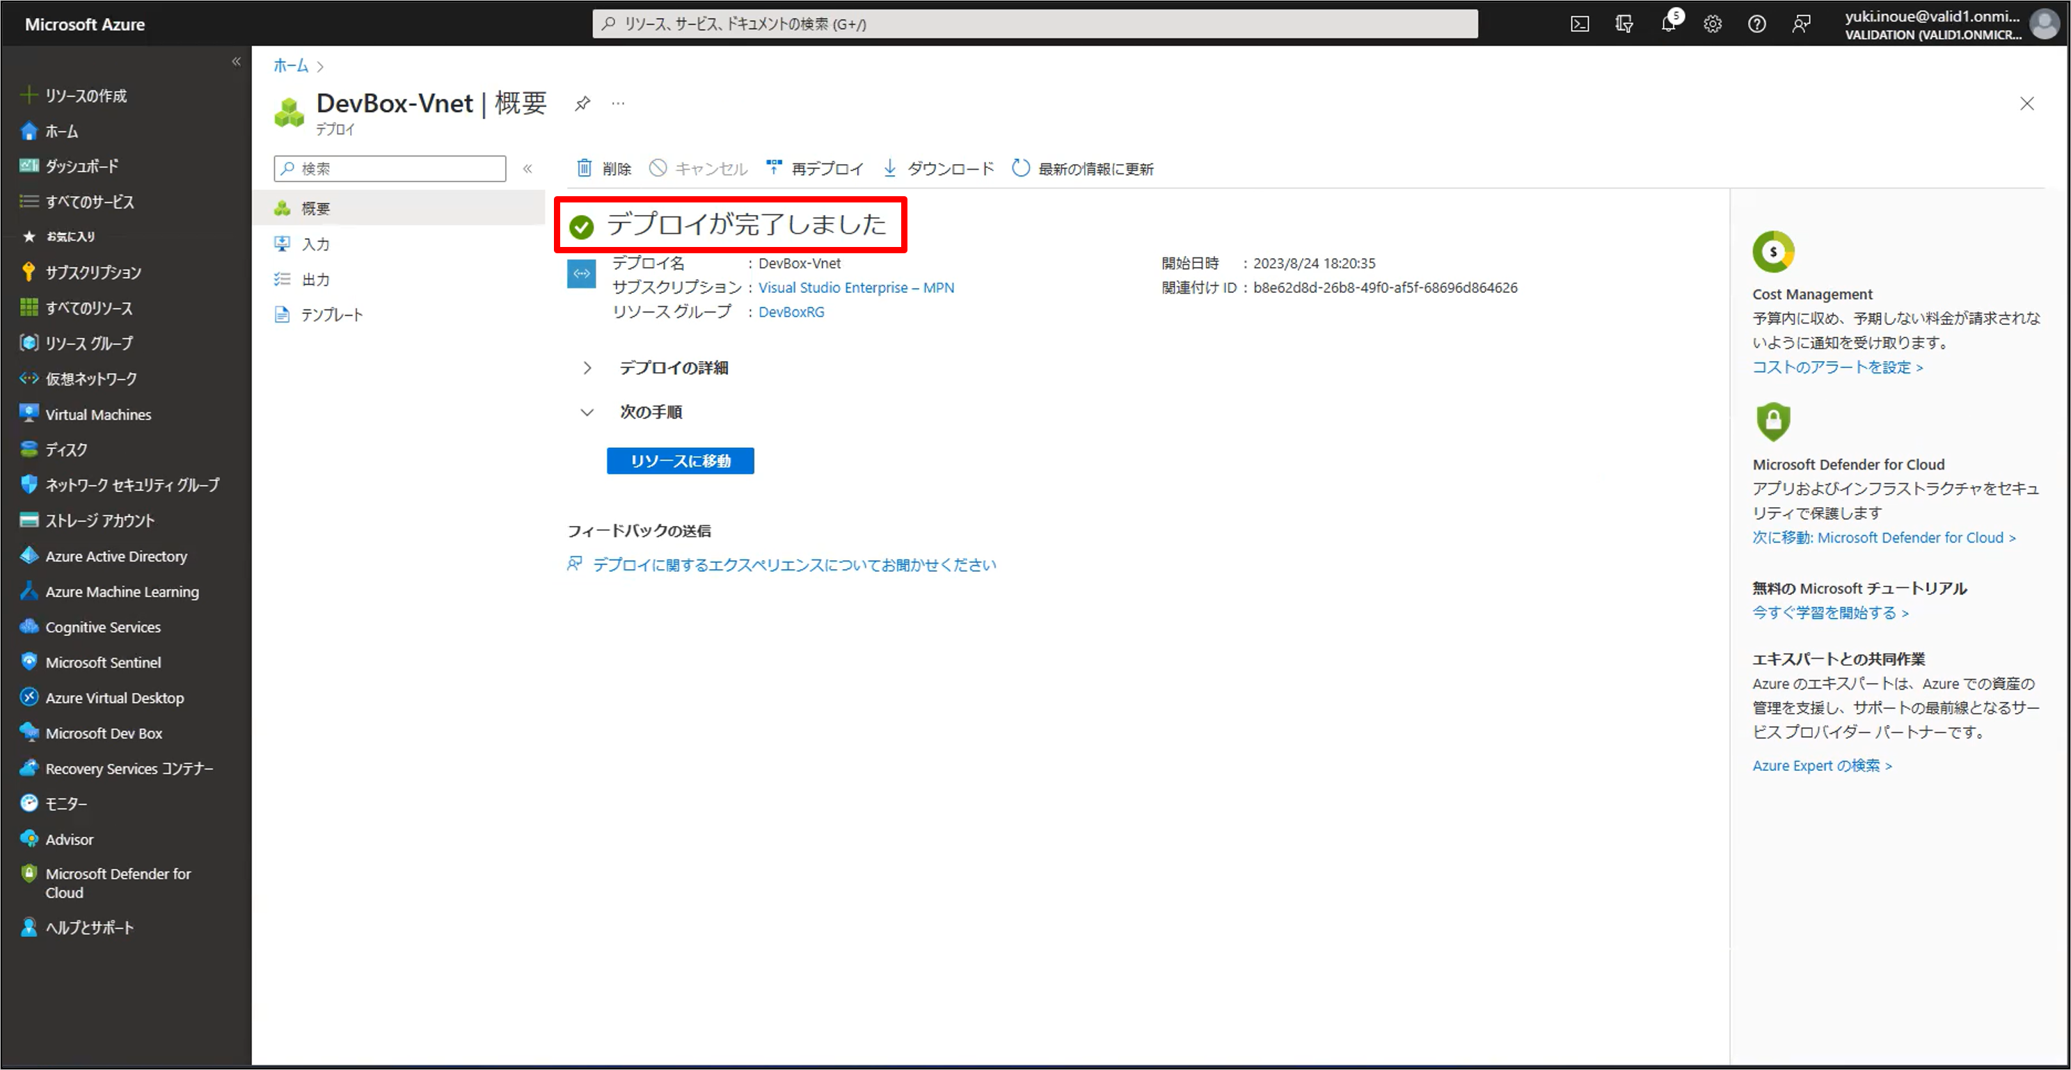The width and height of the screenshot is (2071, 1070).
Task: Open the Visual Studio Enterprise – MPN subscription link
Action: coord(855,287)
